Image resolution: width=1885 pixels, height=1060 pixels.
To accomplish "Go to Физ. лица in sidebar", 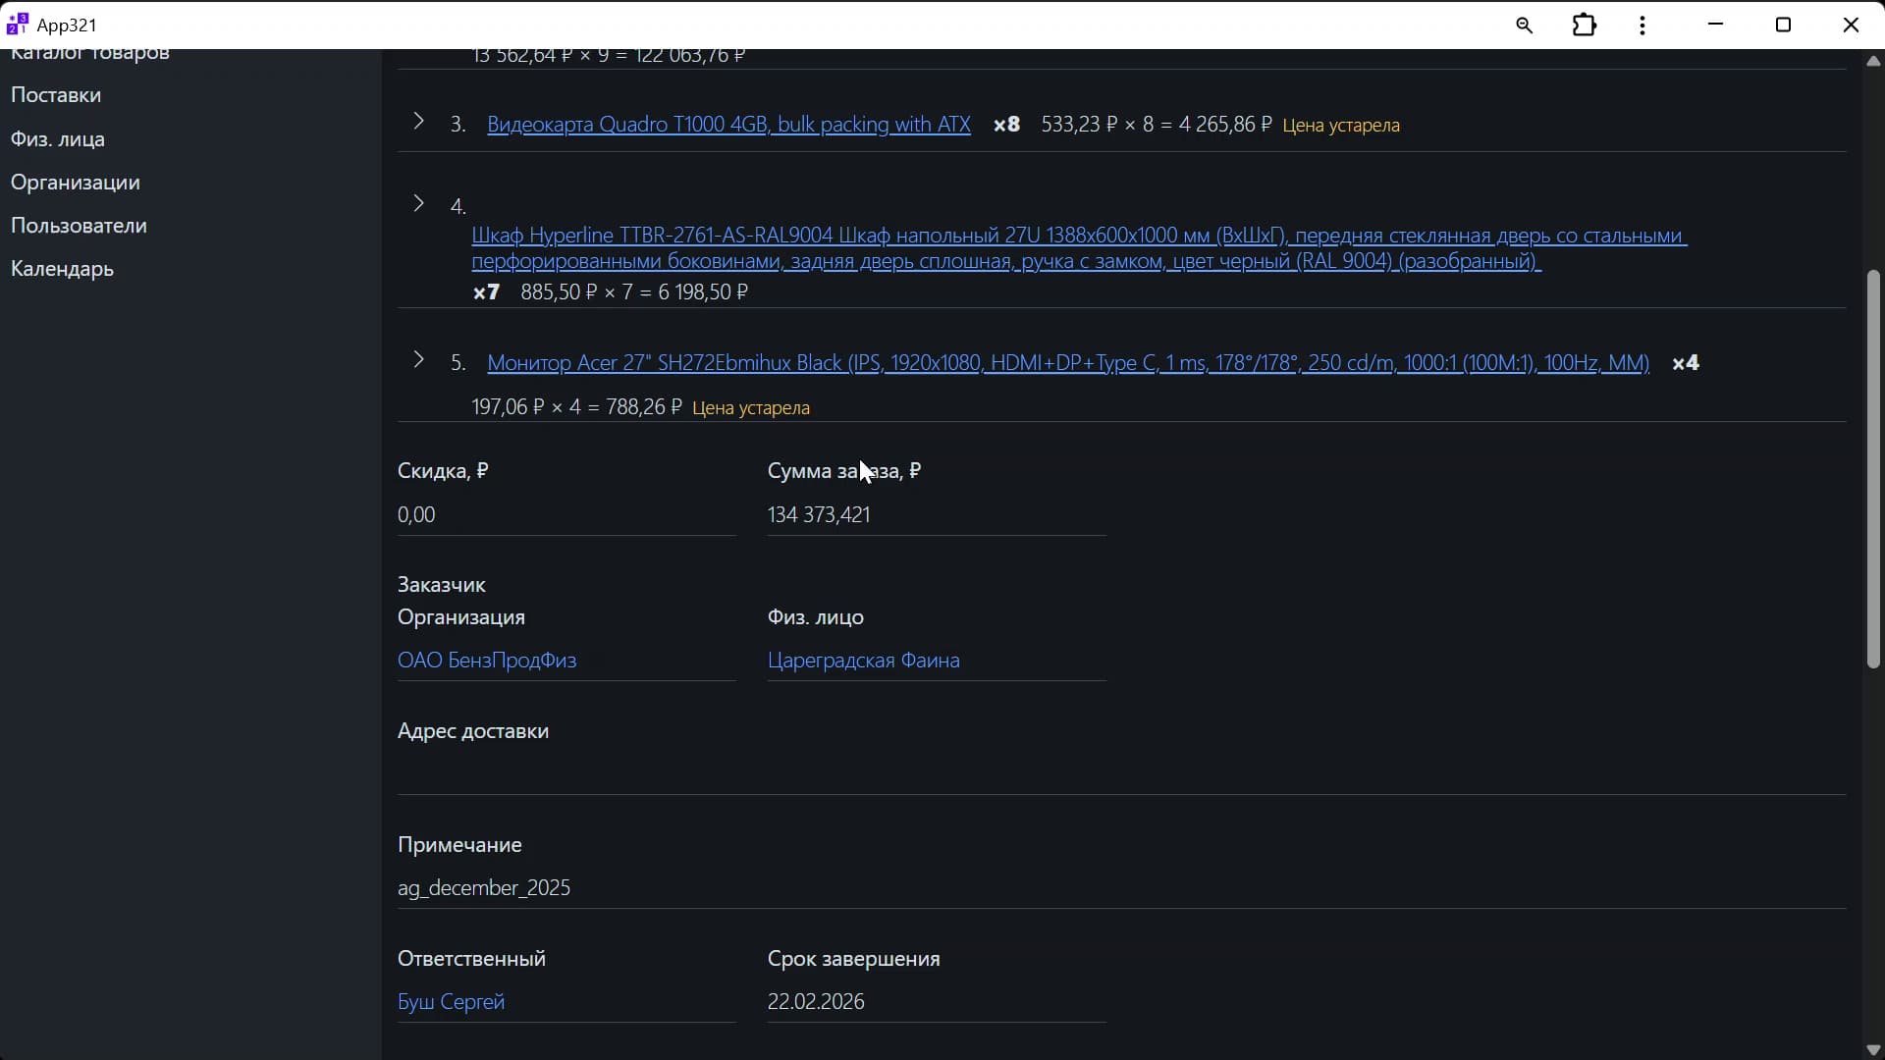I will (x=58, y=139).
